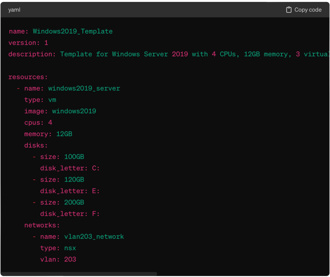Screen dimensions: 330x277
Task: Click the windows2019_server resource name
Action: pos(84,89)
